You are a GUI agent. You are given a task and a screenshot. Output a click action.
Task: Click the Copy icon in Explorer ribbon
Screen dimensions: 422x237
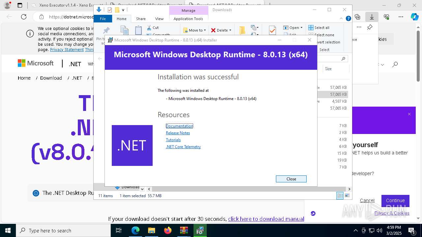click(125, 30)
